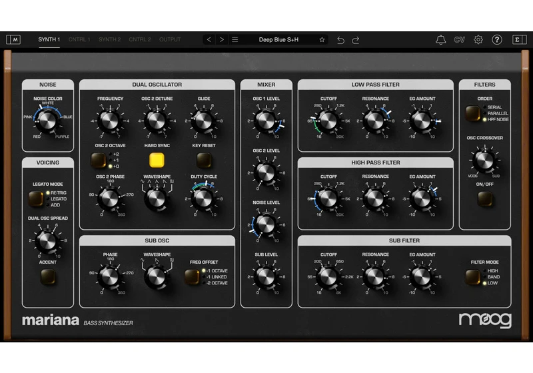Click the undo arrow icon

340,40
